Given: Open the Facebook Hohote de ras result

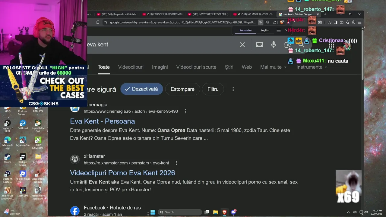Looking at the screenshot, I should pyautogui.click(x=112, y=208).
